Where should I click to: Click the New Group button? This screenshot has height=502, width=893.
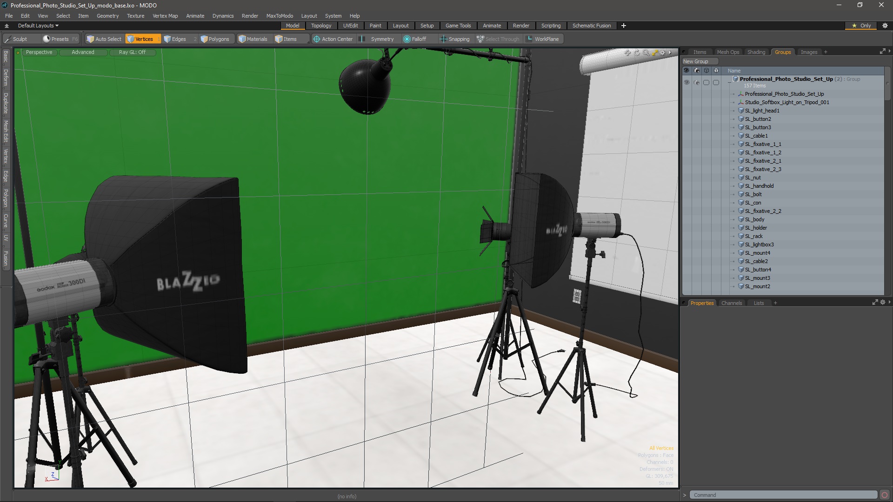(700, 61)
